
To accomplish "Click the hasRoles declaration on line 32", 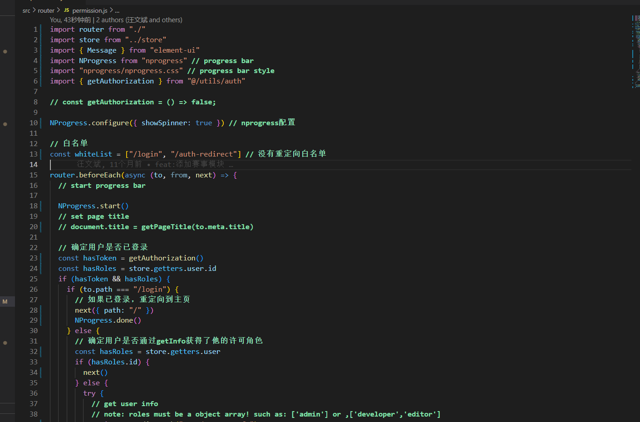I will click(117, 352).
